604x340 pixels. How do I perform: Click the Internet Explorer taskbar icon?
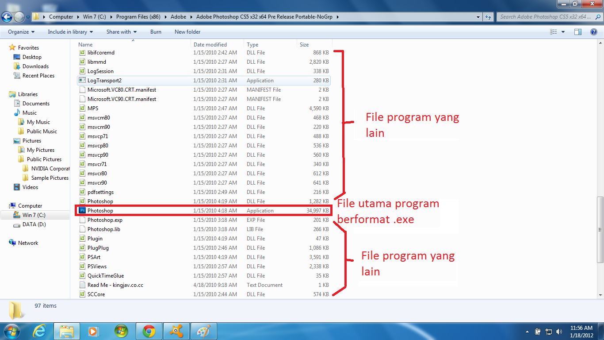coord(39,331)
